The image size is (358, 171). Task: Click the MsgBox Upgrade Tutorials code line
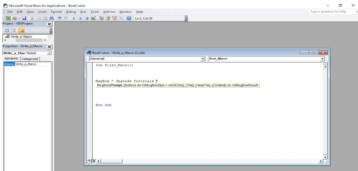127,81
